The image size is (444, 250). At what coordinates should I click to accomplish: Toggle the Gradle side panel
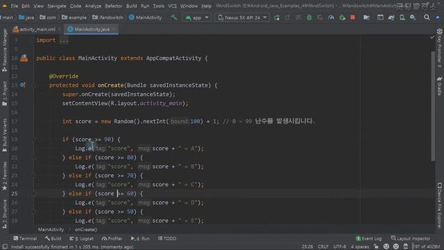coord(439,85)
